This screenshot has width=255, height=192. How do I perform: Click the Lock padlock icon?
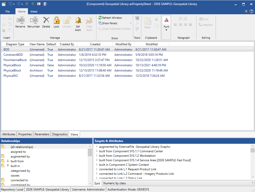point(56,20)
